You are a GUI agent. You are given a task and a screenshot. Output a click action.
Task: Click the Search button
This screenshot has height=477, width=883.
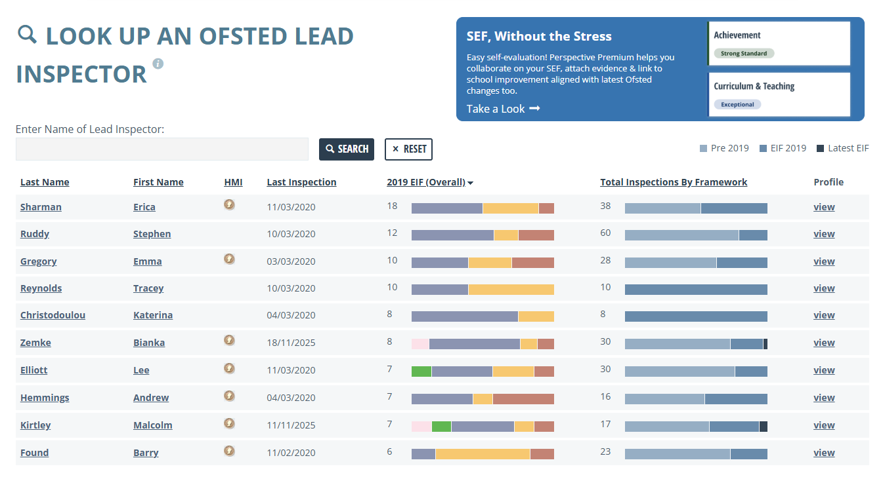(x=347, y=149)
